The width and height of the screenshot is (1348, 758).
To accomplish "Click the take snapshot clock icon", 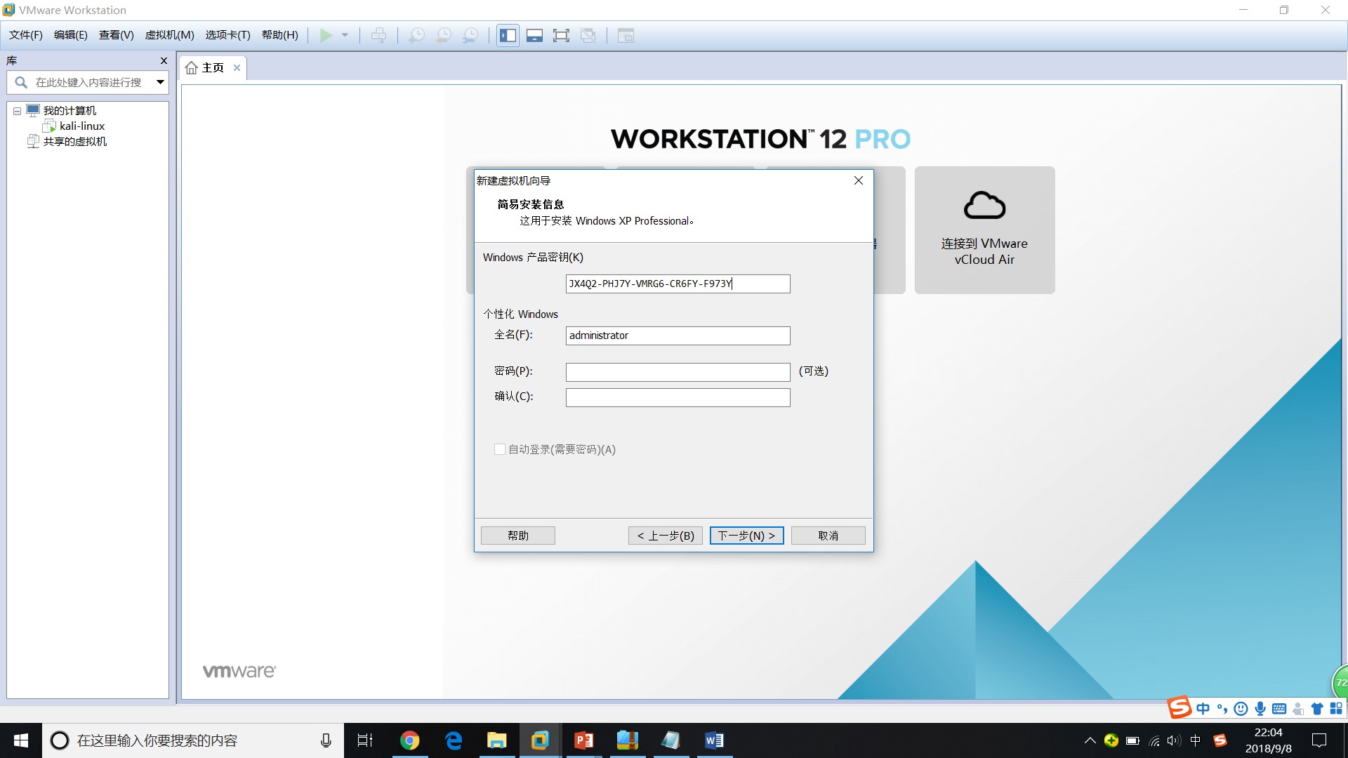I will point(416,36).
